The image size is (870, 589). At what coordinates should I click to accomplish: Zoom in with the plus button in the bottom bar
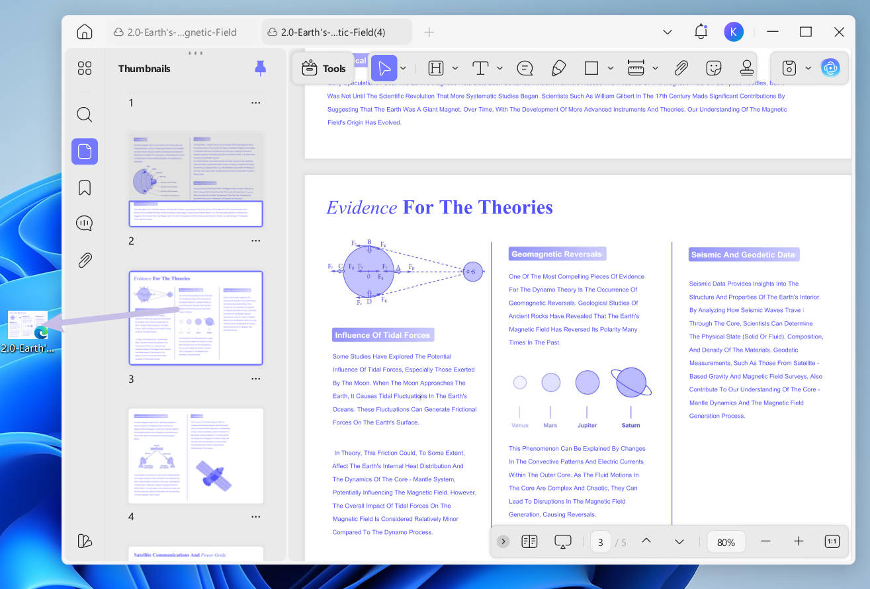pyautogui.click(x=799, y=541)
